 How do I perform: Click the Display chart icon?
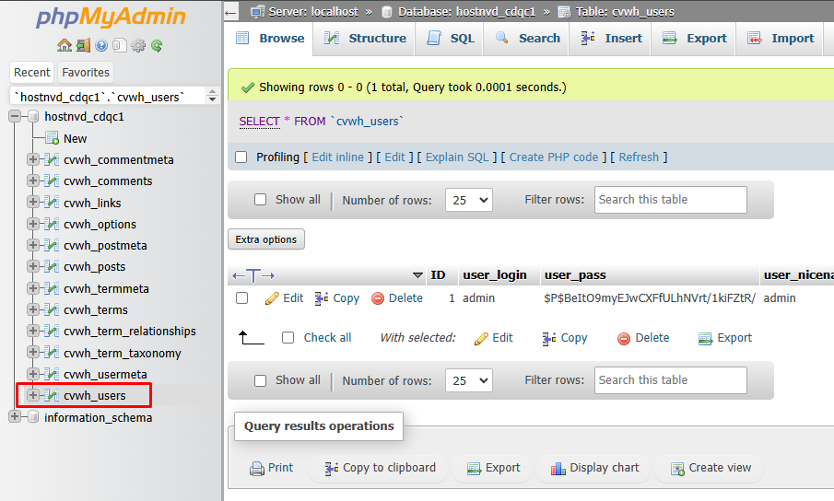558,468
